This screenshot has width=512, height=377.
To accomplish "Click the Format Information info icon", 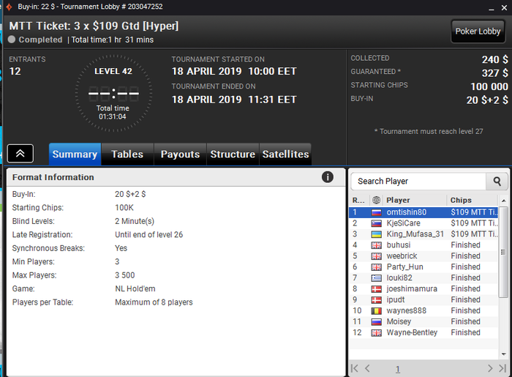I will (328, 177).
